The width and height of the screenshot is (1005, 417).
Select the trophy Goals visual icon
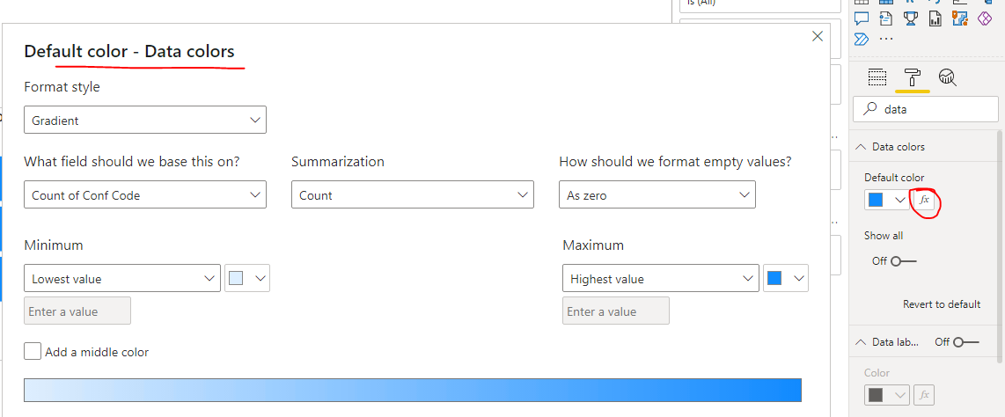[910, 18]
